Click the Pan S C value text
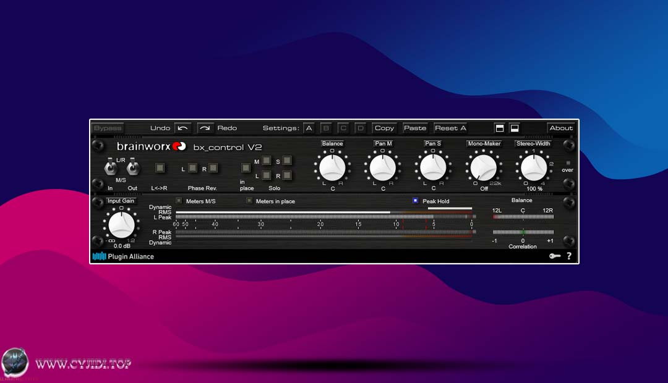Image resolution: width=668 pixels, height=383 pixels. (x=433, y=188)
